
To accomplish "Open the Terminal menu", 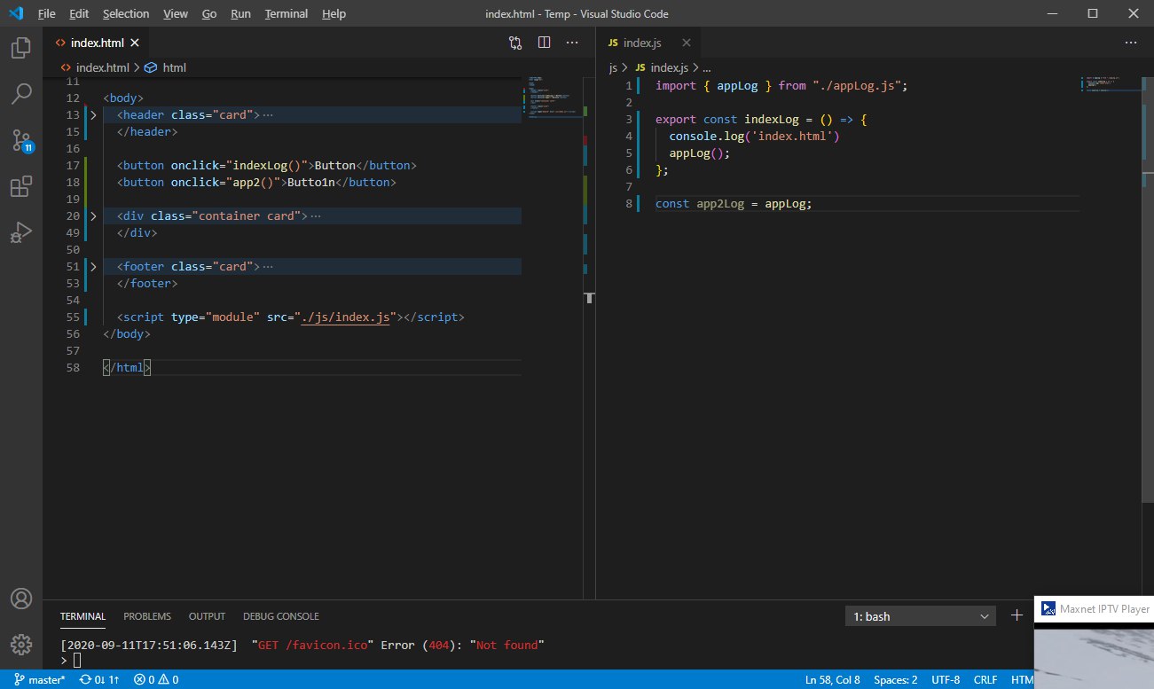I will [287, 14].
